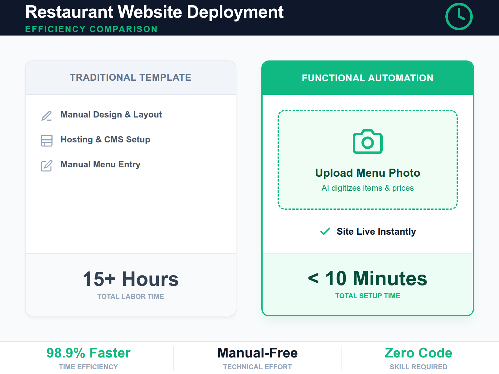The height and width of the screenshot is (374, 499).
Task: Select the pencil icon beside Manual Design & Layout
Action: pos(46,116)
